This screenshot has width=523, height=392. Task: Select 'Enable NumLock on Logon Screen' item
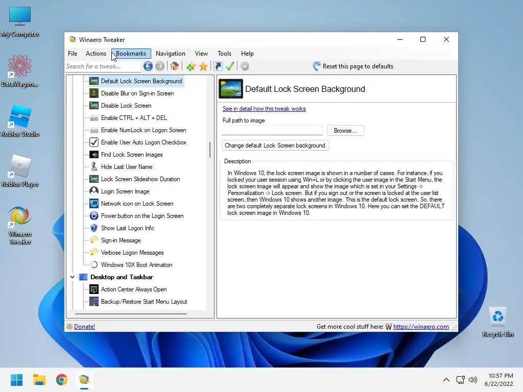pos(144,130)
